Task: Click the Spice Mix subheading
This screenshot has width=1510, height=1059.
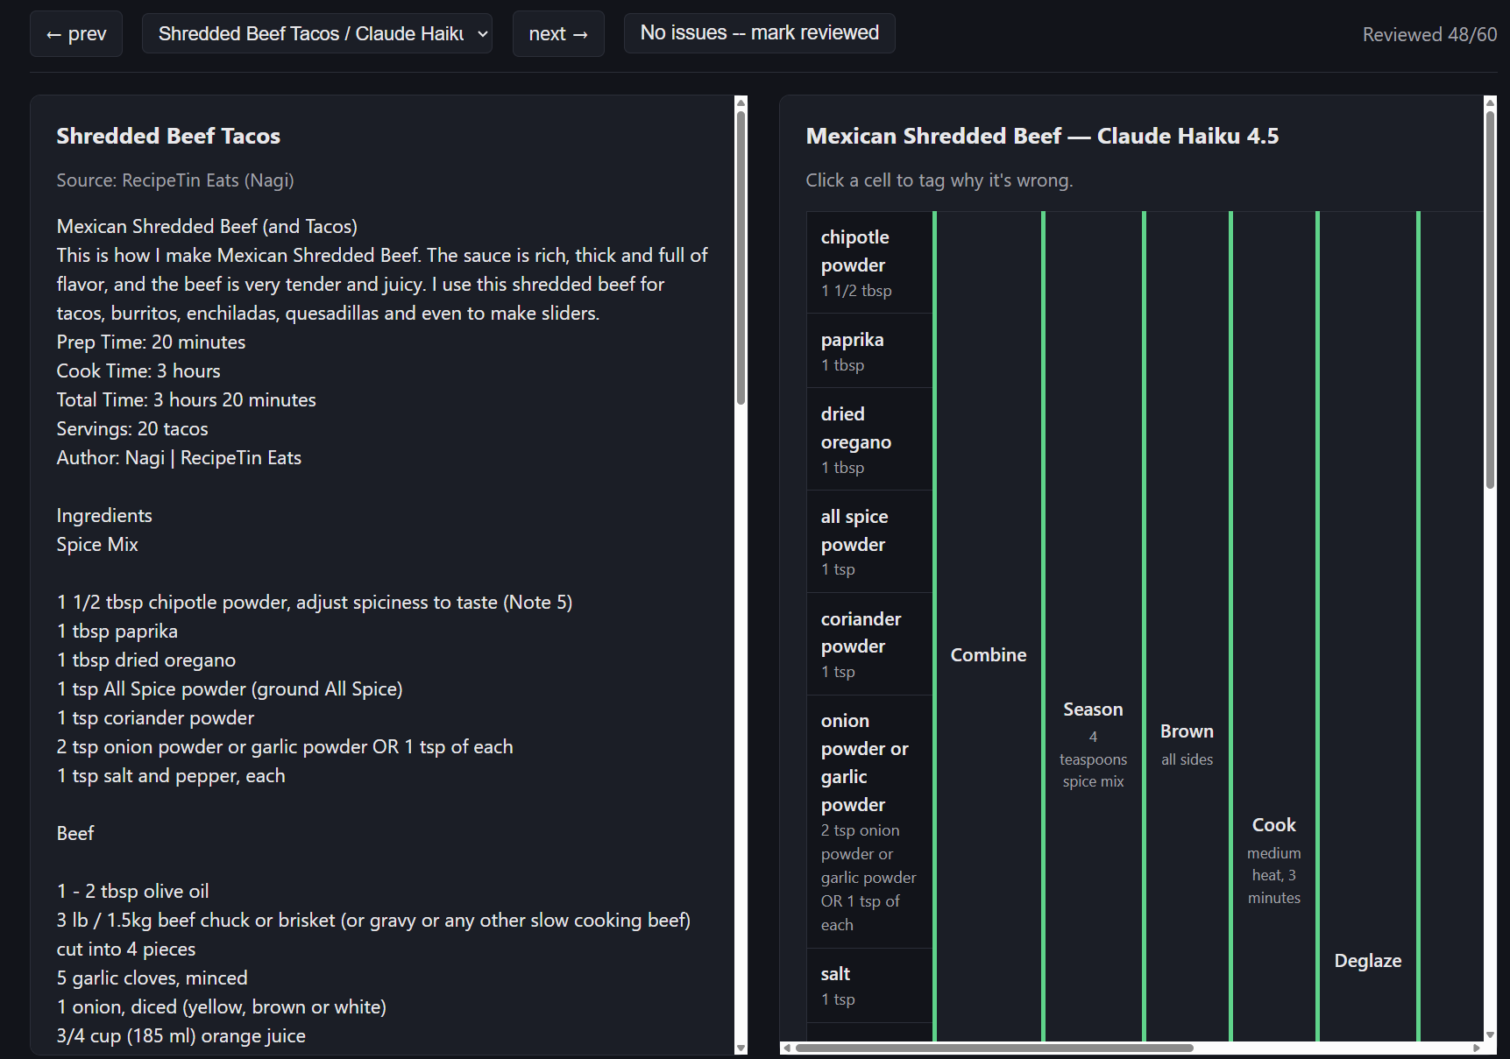Action: point(97,544)
